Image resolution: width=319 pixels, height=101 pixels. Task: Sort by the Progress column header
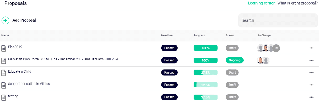199,35
